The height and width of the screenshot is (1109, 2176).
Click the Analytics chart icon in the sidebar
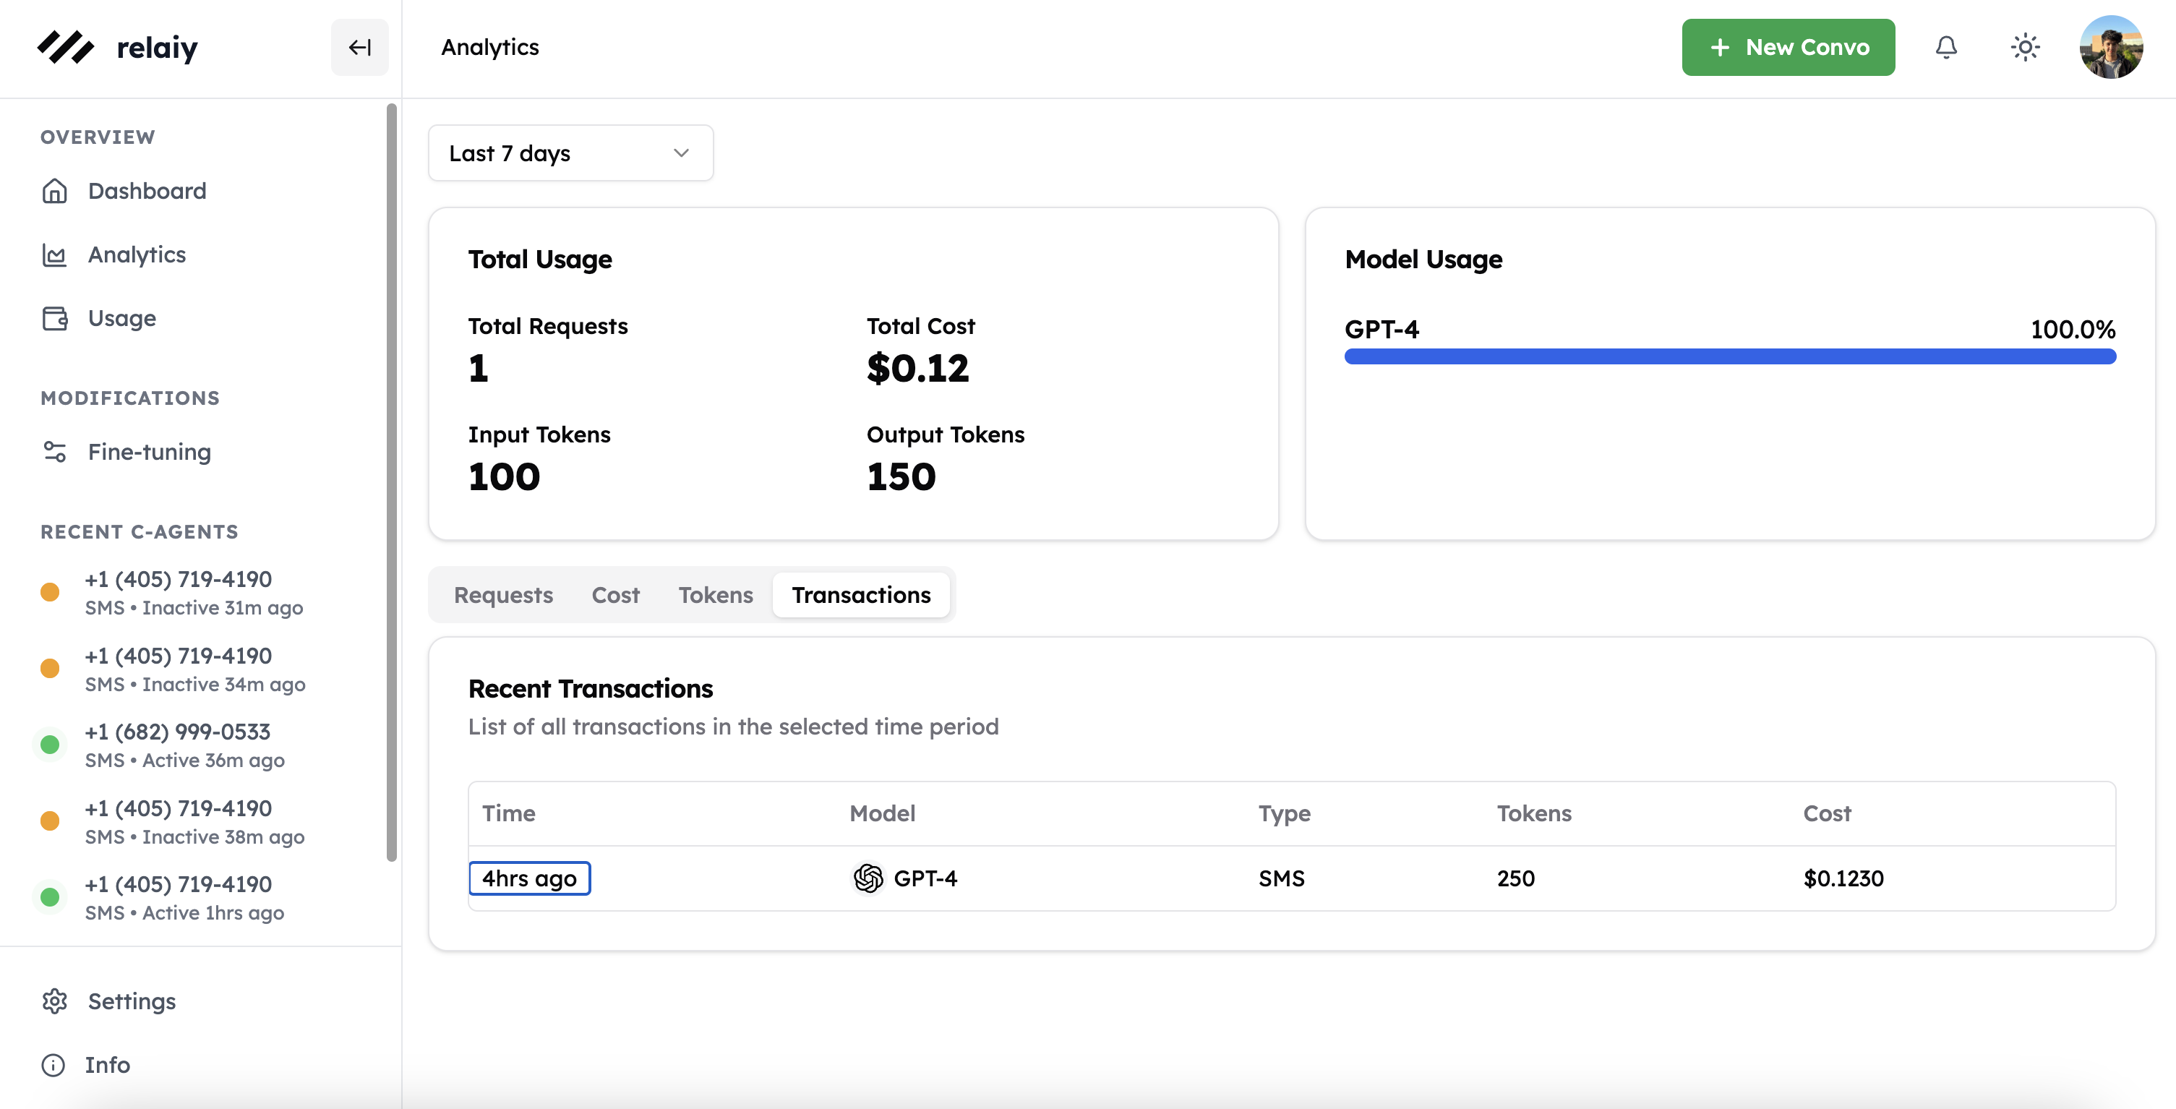click(55, 254)
